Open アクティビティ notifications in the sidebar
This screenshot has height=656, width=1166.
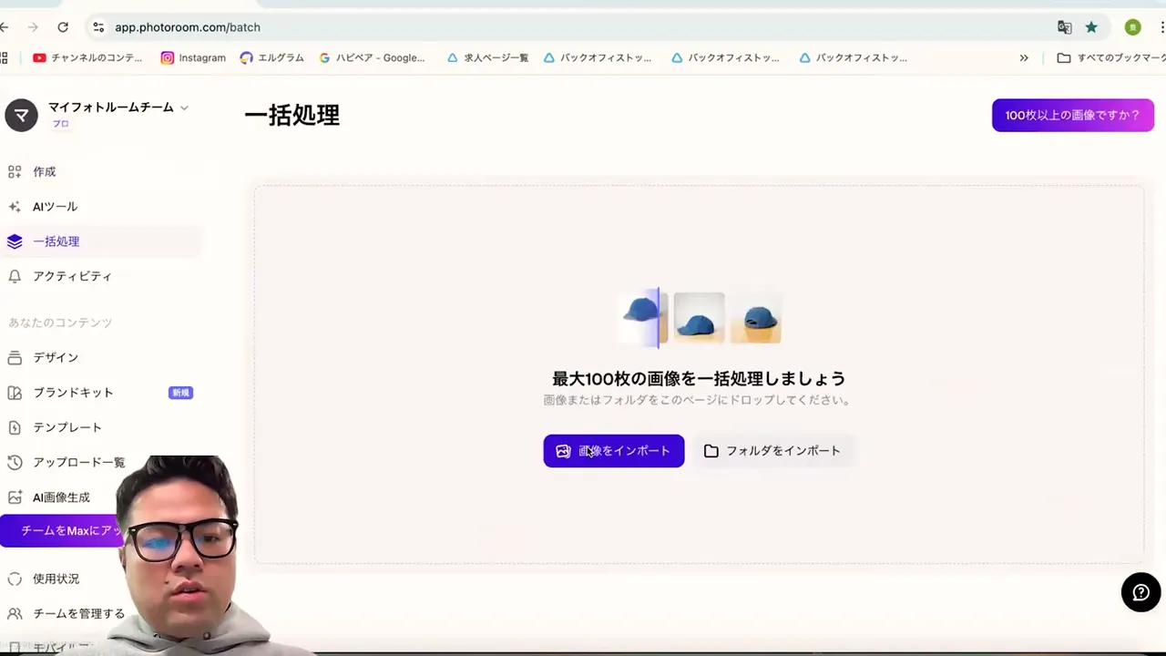tap(72, 276)
